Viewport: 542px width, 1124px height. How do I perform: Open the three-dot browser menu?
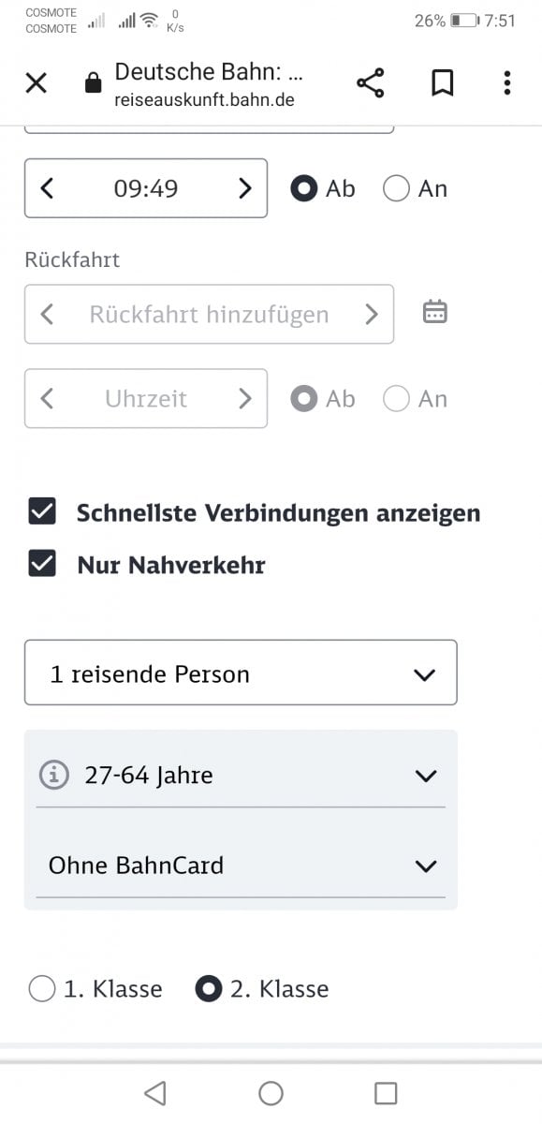(x=506, y=83)
